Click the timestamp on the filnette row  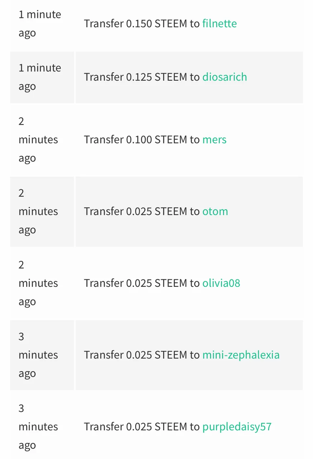40,24
